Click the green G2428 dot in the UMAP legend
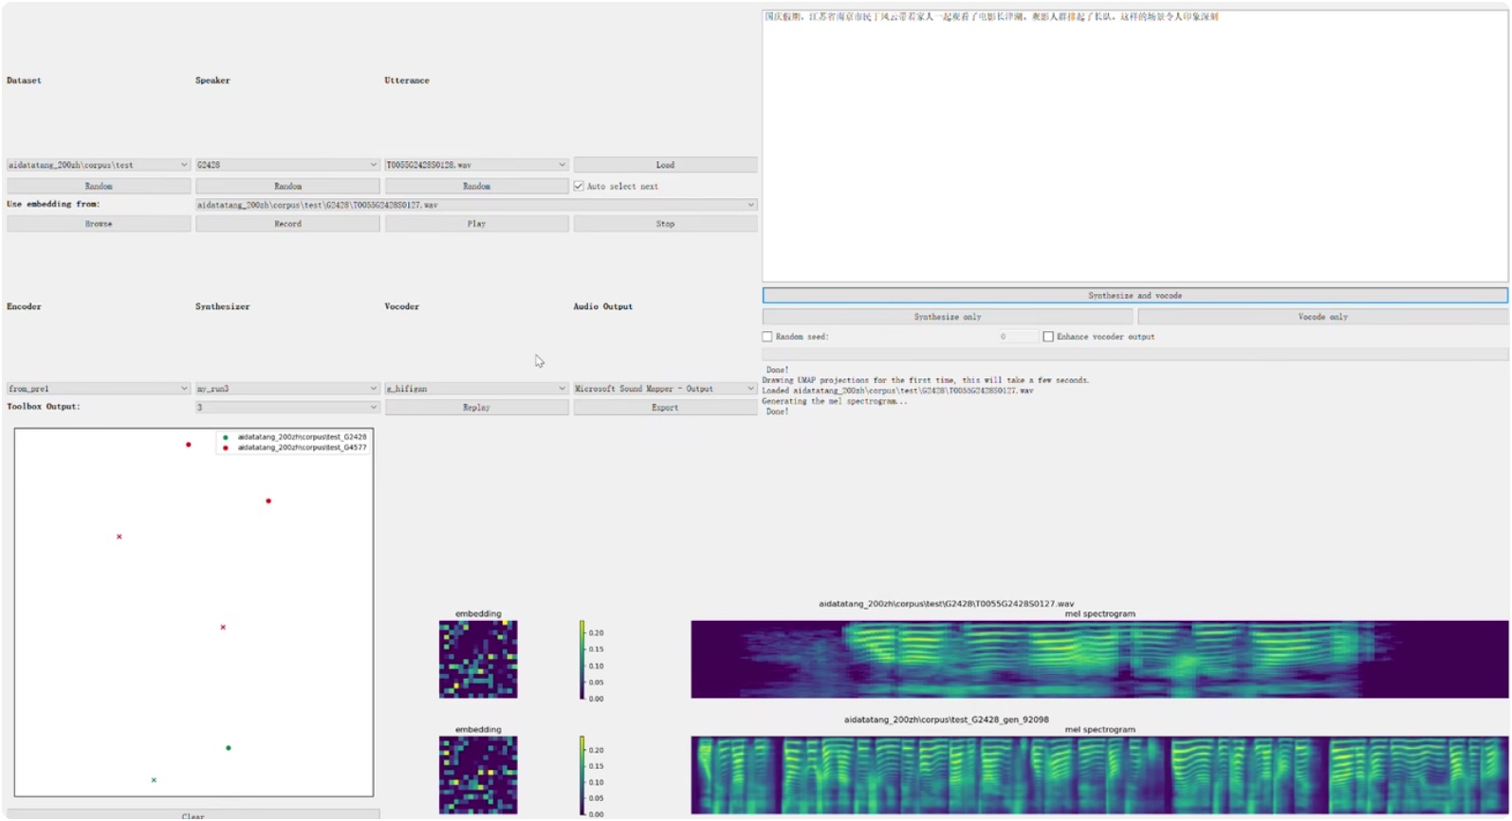 click(225, 438)
